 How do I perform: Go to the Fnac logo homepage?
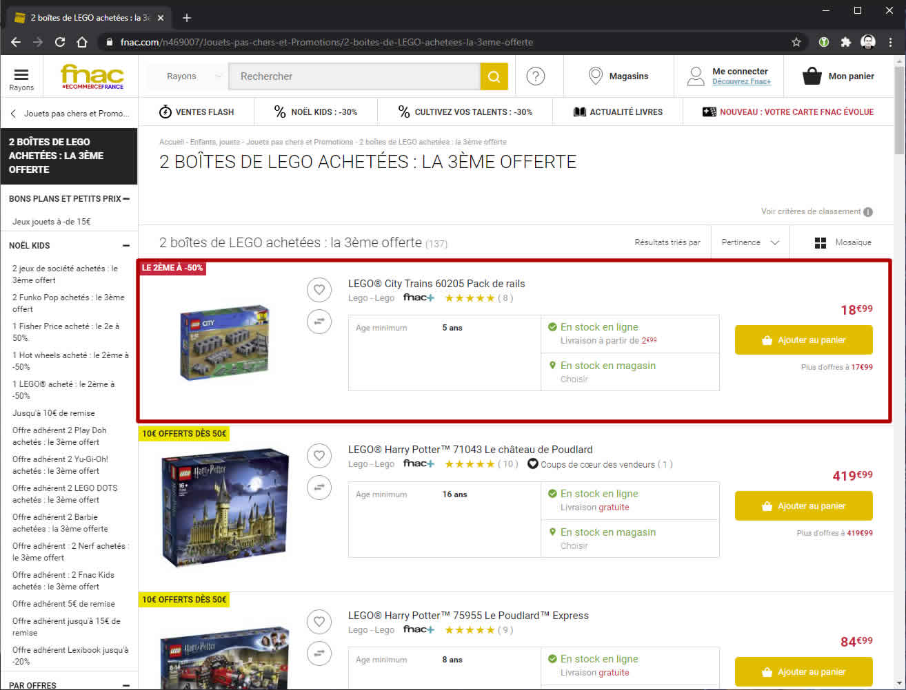point(92,76)
